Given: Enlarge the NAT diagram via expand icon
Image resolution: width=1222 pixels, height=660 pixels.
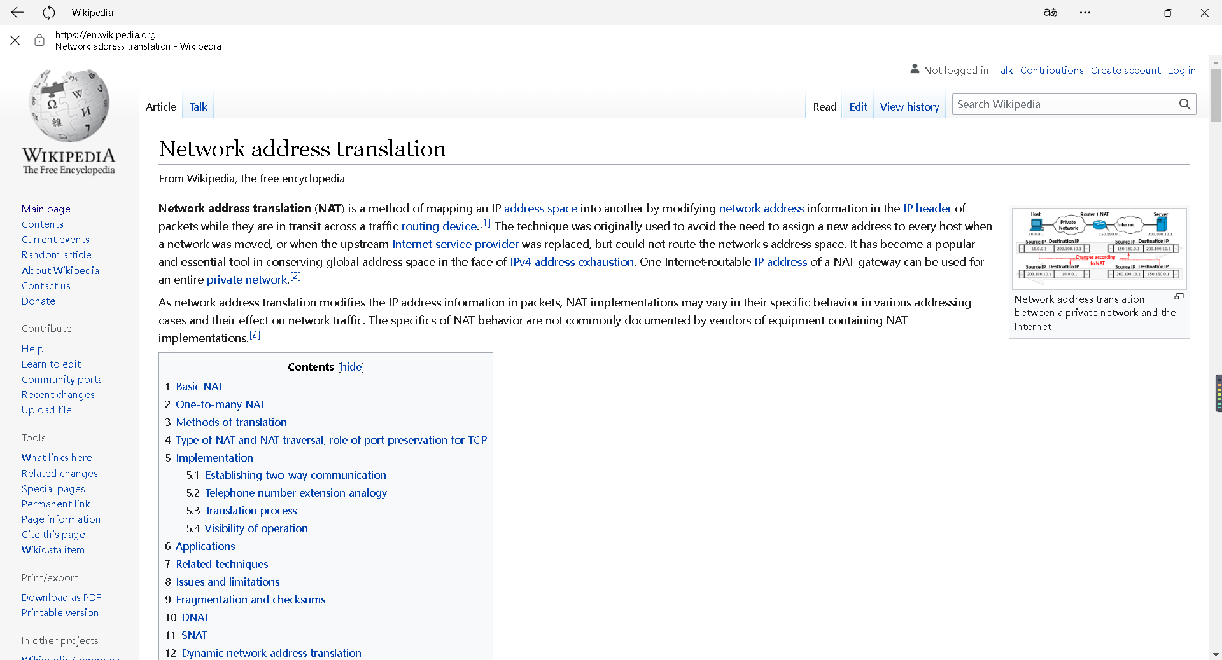Looking at the screenshot, I should (1179, 297).
